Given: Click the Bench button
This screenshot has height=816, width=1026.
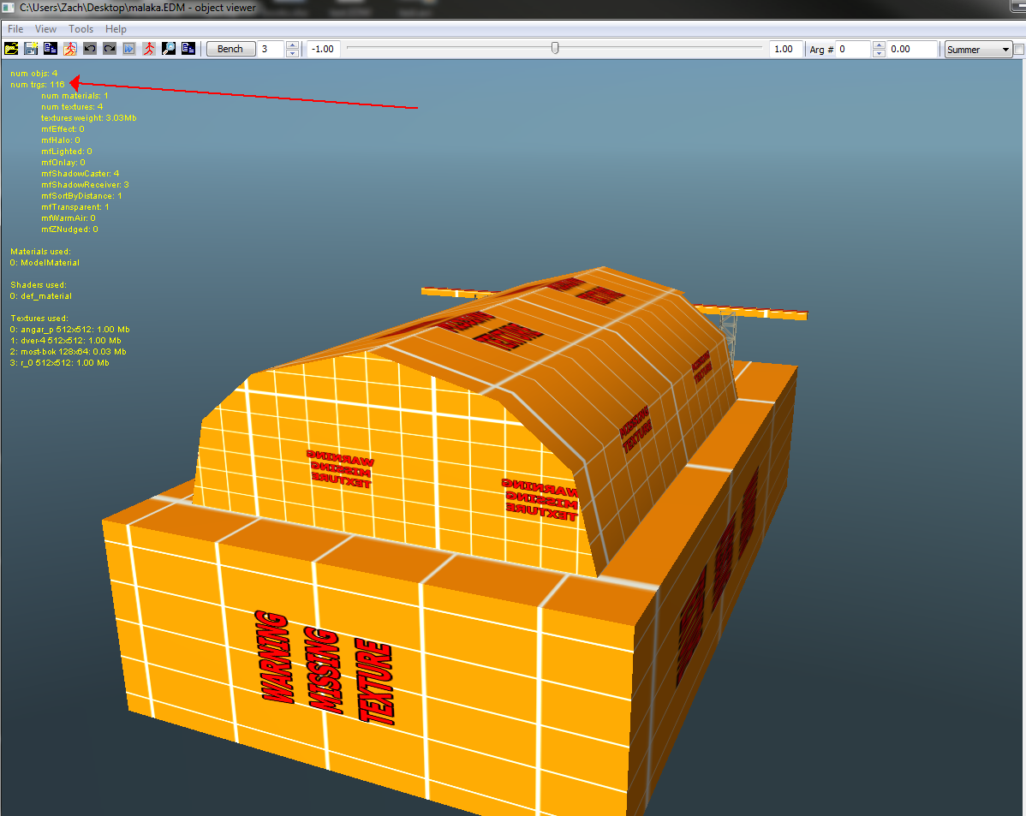Looking at the screenshot, I should pyautogui.click(x=230, y=49).
